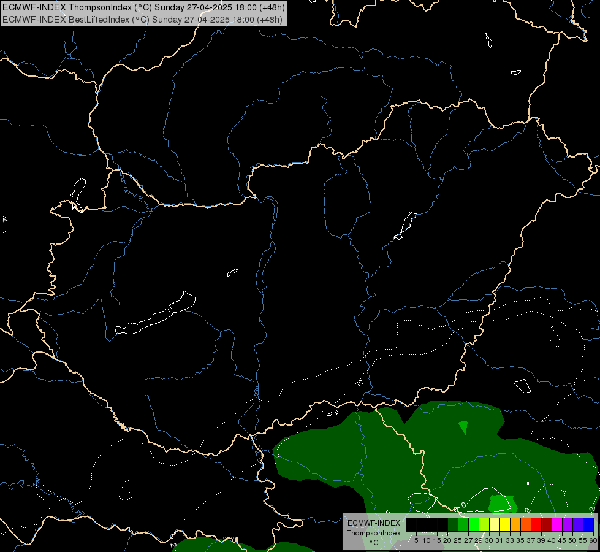Pick the bright yellow 31-33 legend swatch
This screenshot has width=600, height=552.
pos(505,524)
